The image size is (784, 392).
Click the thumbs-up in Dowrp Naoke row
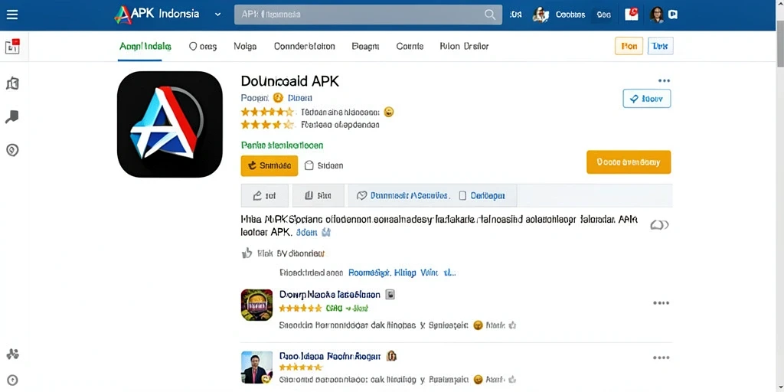pyautogui.click(x=512, y=325)
